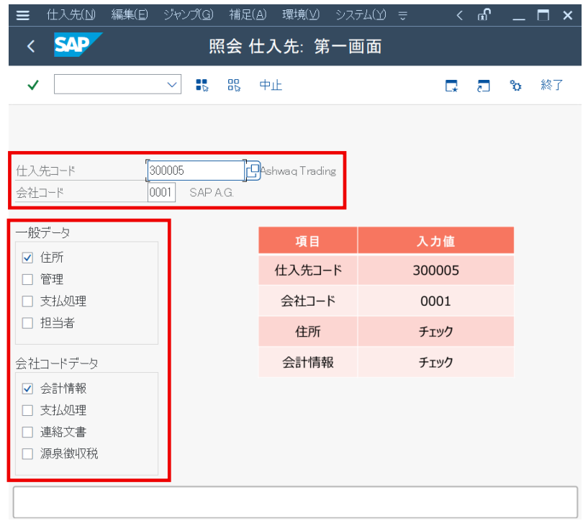Screen dimensions: 583x521
Task: Open the command field dropdown arrow
Action: pos(171,85)
